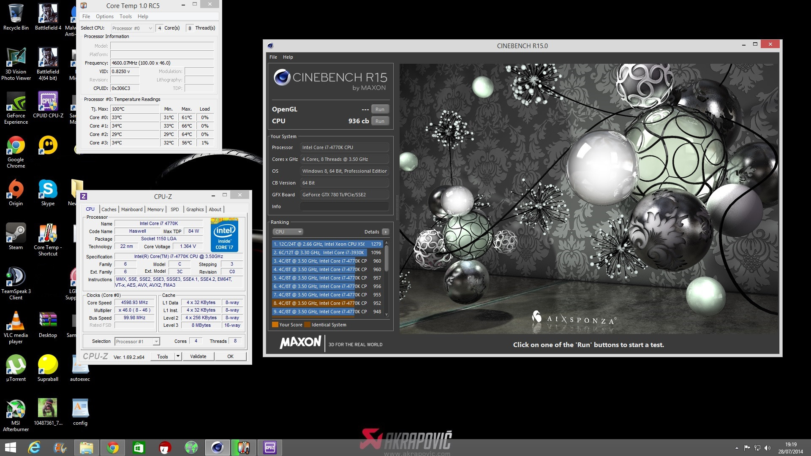
Task: Expand the ranking Details arrow button
Action: (x=385, y=232)
